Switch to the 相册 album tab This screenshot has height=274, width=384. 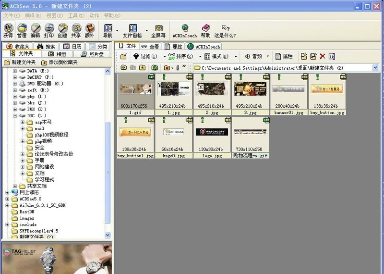tap(57, 54)
